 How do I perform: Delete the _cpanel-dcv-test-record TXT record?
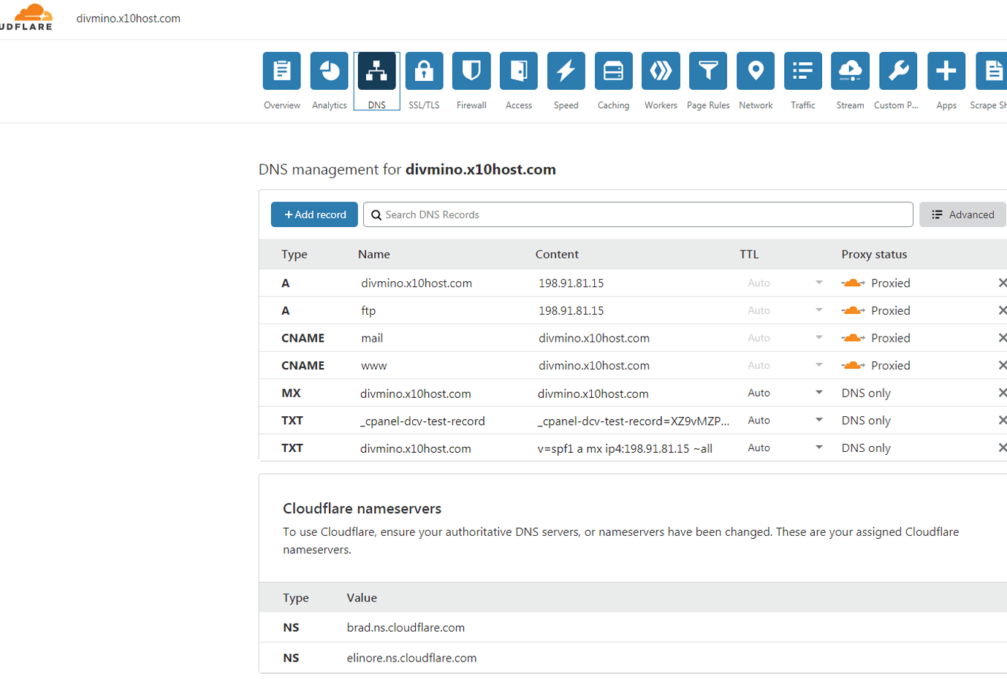point(1002,421)
